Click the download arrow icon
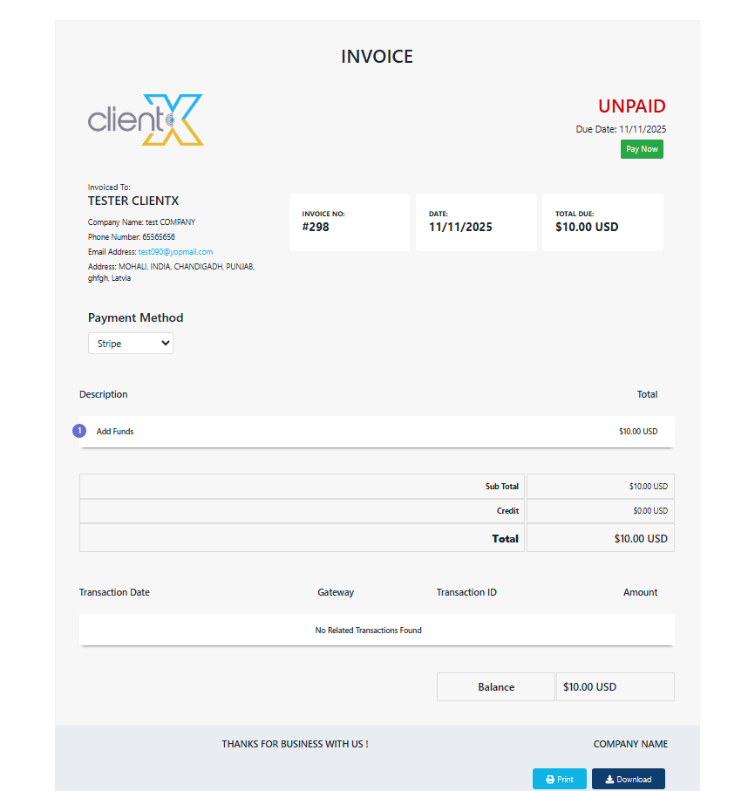This screenshot has width=755, height=791. (609, 780)
